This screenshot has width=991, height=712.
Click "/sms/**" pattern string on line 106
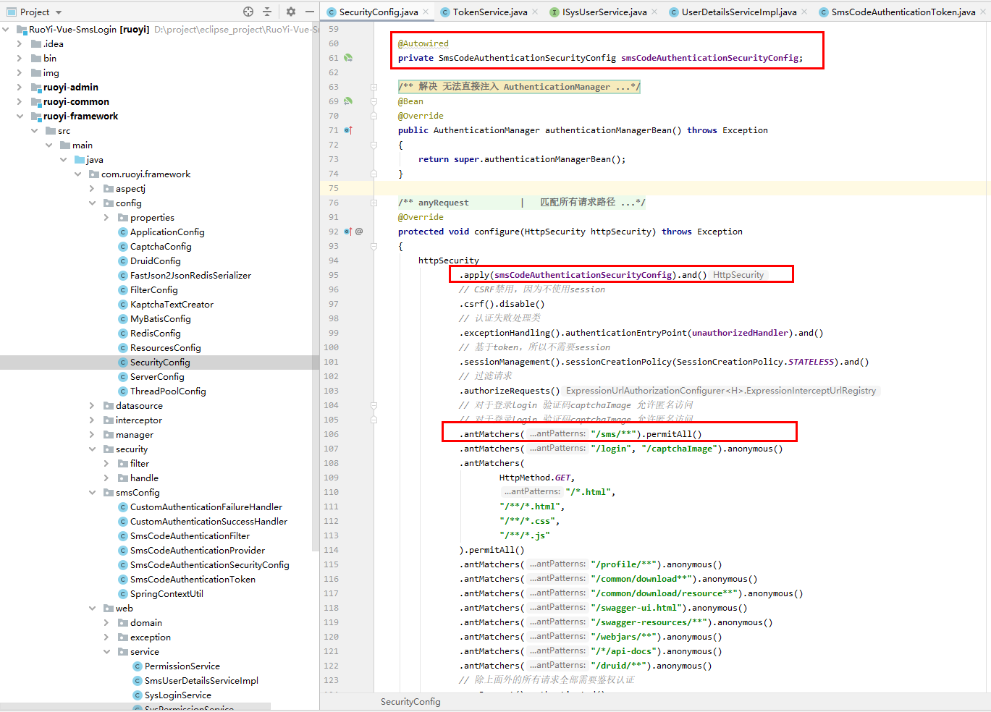[x=614, y=434]
